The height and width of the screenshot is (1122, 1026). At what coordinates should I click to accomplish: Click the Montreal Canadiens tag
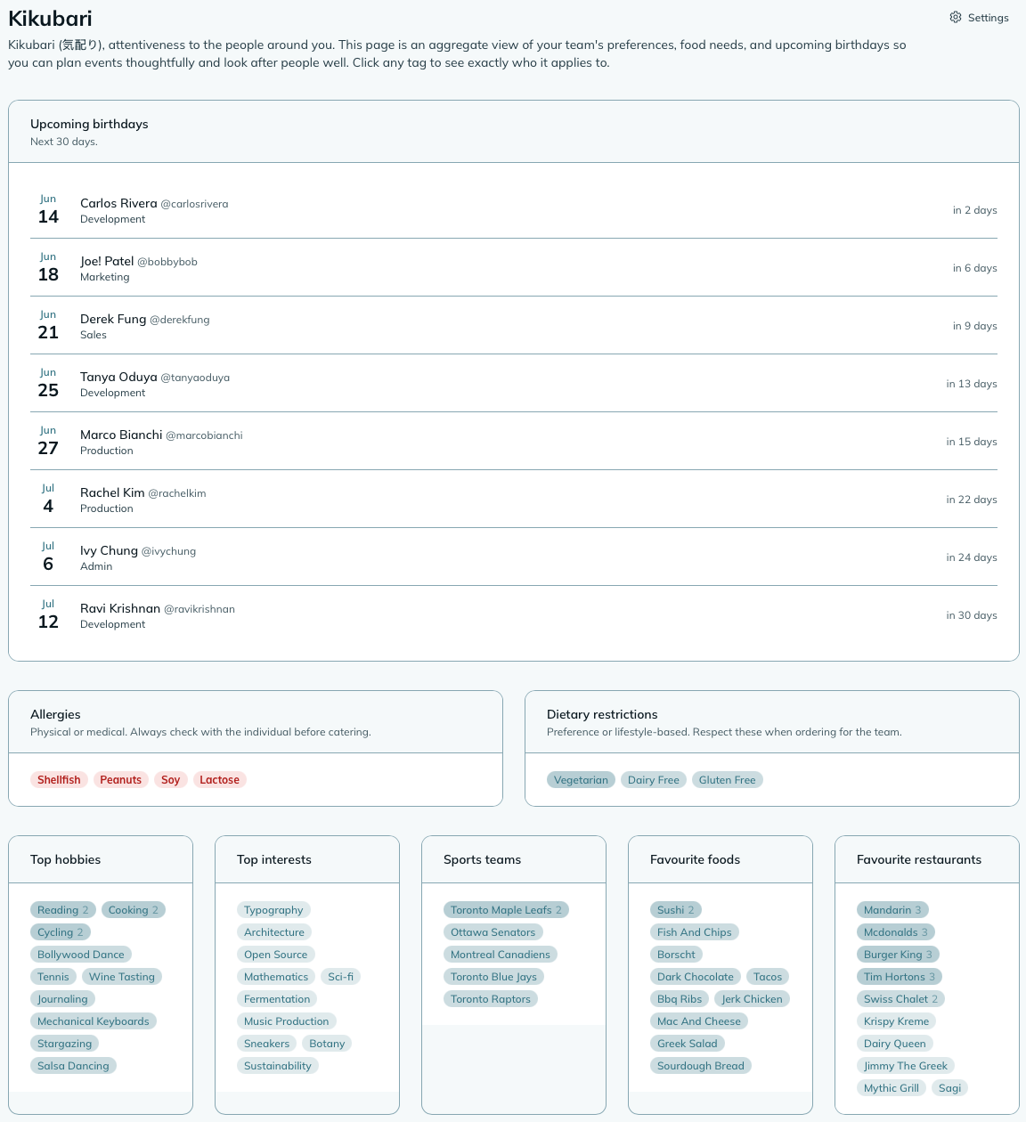[501, 955]
